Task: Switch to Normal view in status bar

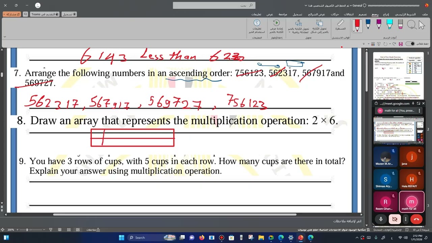Action: (x=78, y=230)
